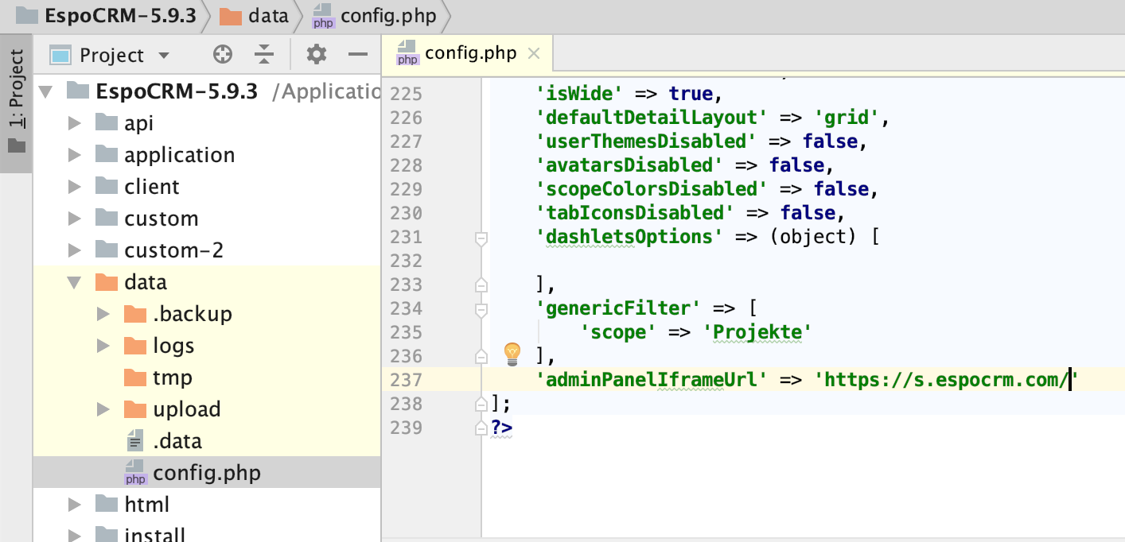Expand the api folder

75,123
